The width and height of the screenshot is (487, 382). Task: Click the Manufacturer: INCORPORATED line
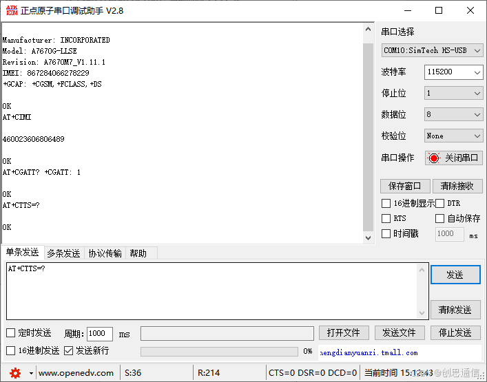(x=56, y=41)
